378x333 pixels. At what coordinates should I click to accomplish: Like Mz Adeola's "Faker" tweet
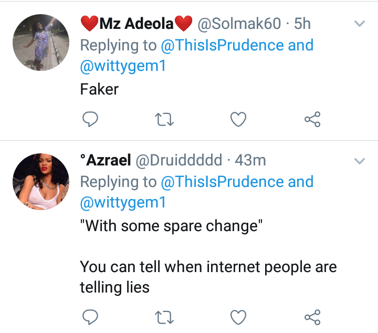[238, 120]
